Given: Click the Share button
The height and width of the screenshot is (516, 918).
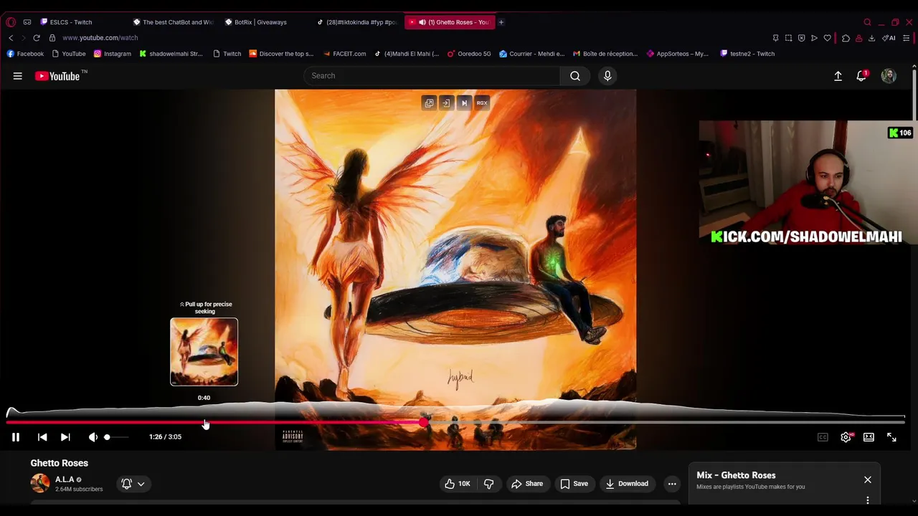Looking at the screenshot, I should [527, 484].
